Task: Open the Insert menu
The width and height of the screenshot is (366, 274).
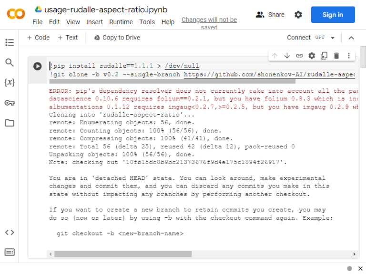Action: tap(94, 22)
